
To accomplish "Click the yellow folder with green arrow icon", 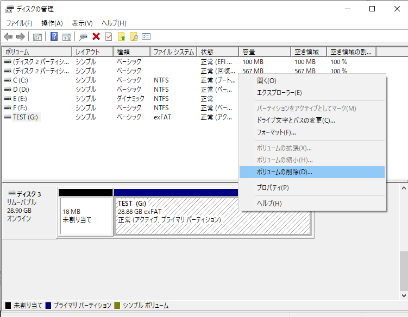I will point(122,37).
